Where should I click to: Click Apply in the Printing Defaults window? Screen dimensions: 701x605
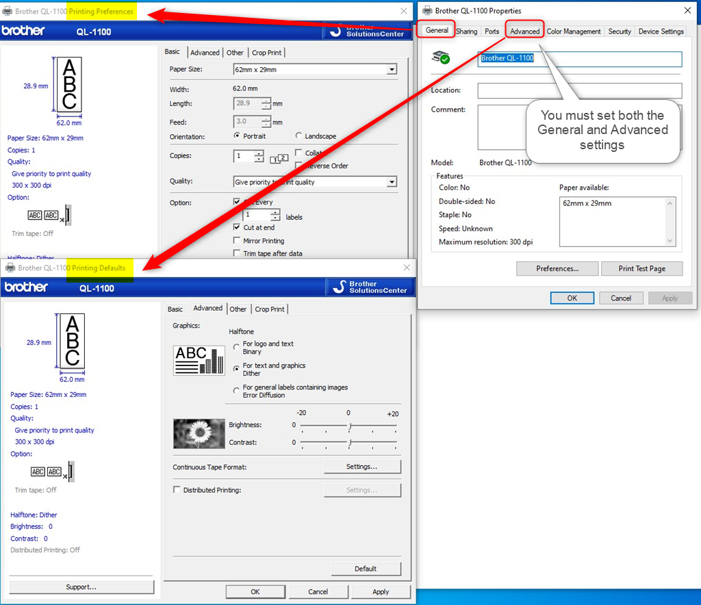(381, 591)
